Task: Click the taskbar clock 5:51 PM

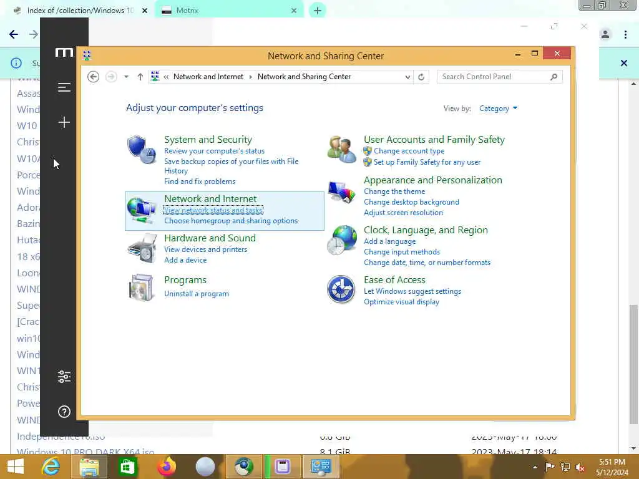Action: 612,462
